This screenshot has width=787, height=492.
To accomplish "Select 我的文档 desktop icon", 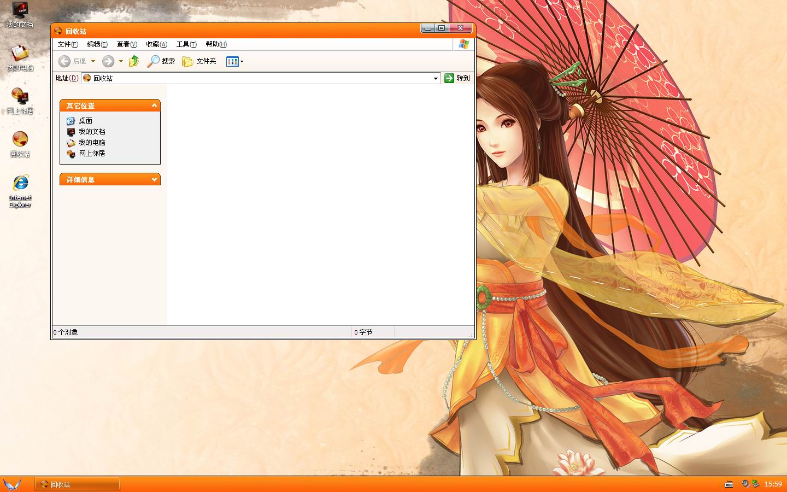I will click(x=20, y=15).
